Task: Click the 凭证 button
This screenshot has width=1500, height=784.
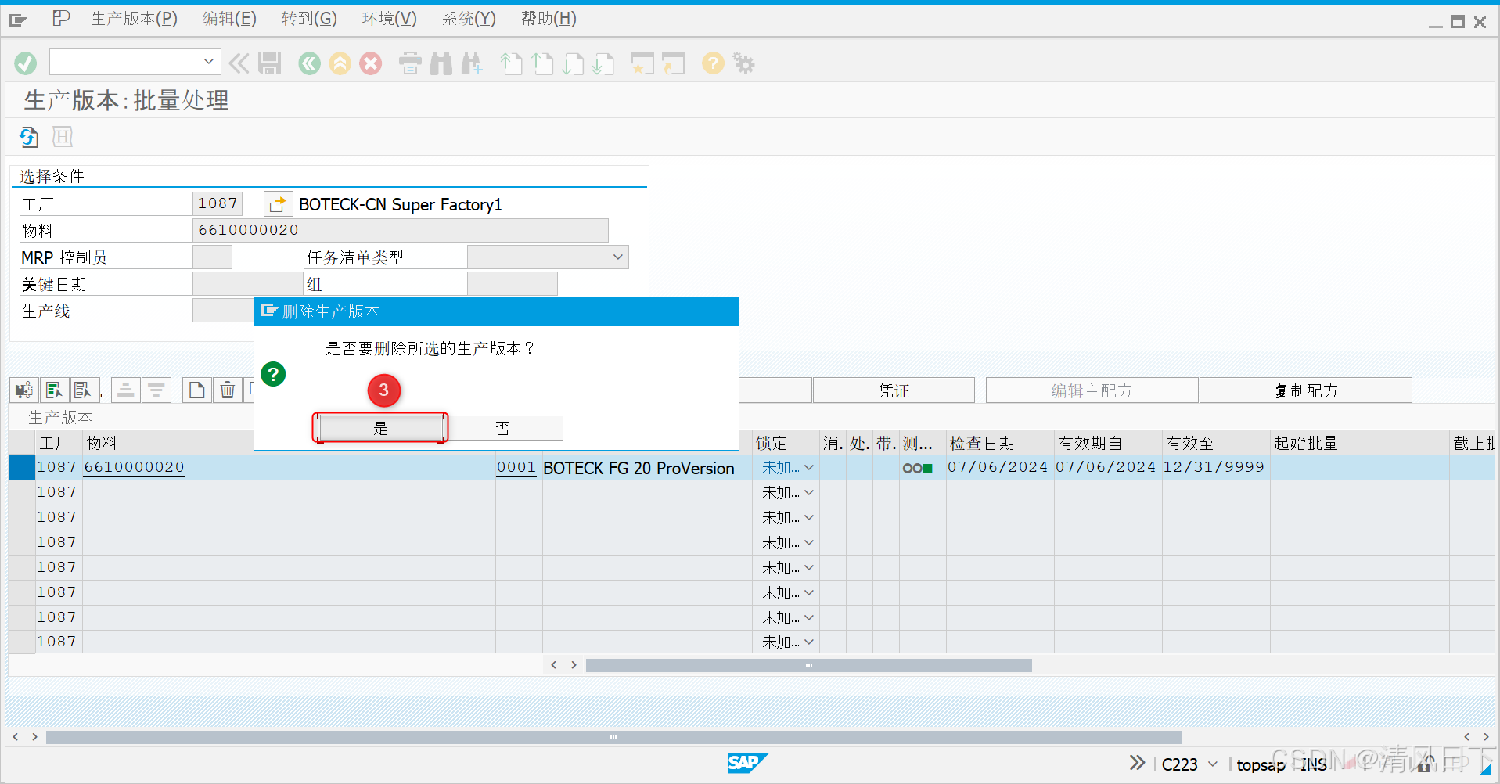Action: tap(894, 390)
